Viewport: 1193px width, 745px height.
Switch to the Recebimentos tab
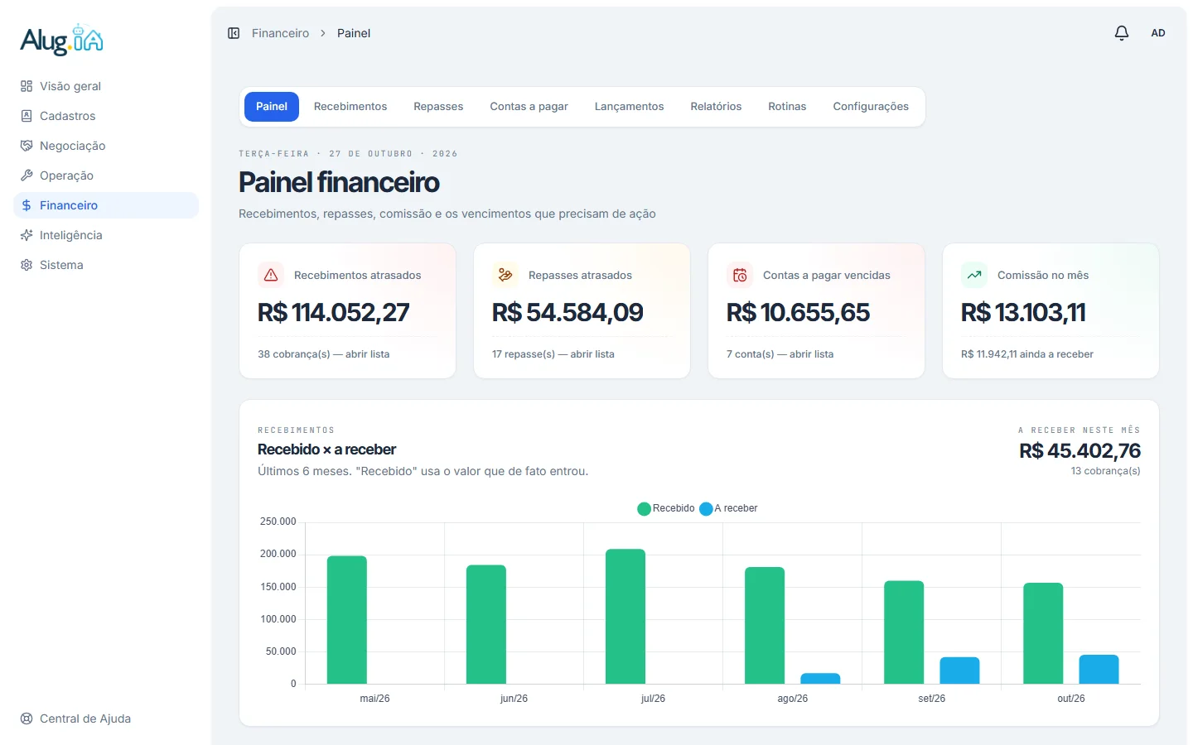tap(350, 107)
